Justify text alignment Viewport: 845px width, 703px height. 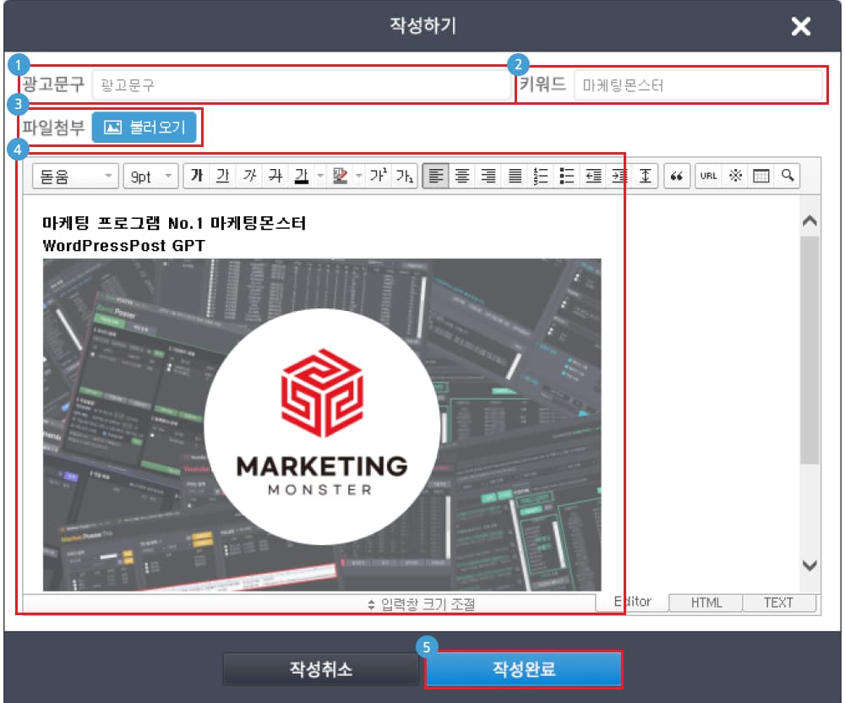(515, 176)
